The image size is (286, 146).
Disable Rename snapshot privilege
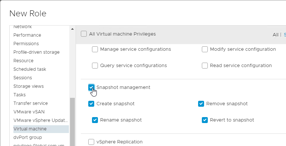pyautogui.click(x=95, y=120)
